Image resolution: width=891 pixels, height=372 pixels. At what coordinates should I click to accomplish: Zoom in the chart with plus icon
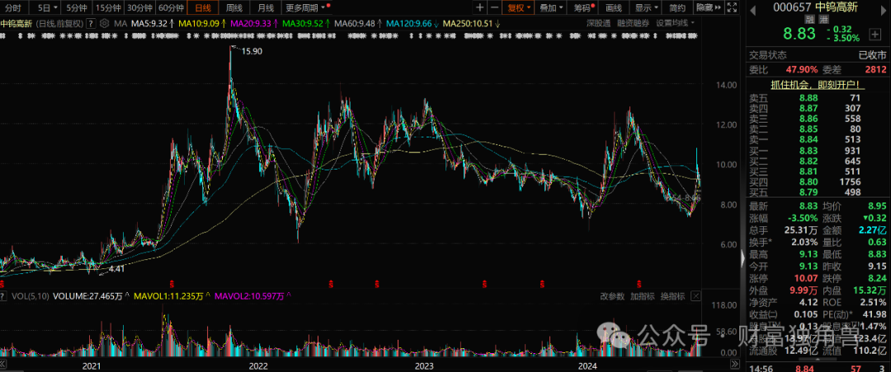tap(480, 8)
